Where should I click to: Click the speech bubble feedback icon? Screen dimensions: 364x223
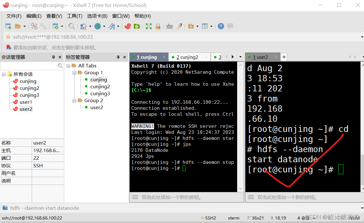tap(230, 26)
